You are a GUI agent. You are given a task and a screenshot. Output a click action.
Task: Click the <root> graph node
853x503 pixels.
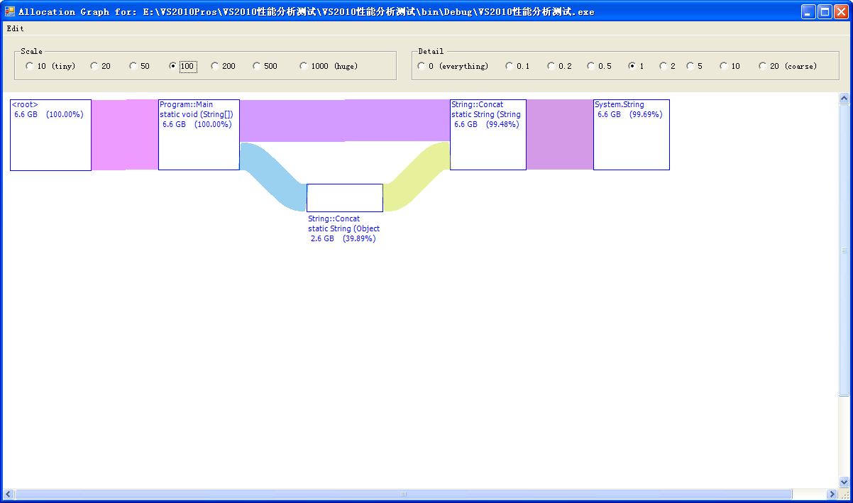[50, 135]
